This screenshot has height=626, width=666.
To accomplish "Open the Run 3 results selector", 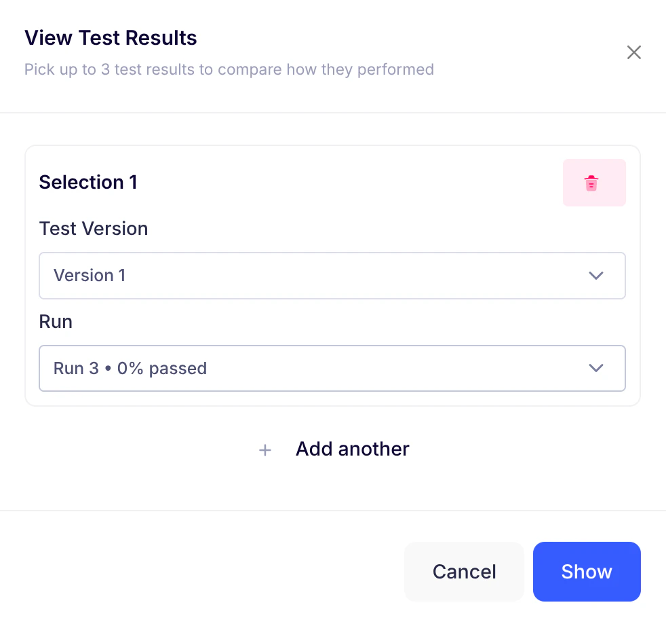I will coord(332,369).
